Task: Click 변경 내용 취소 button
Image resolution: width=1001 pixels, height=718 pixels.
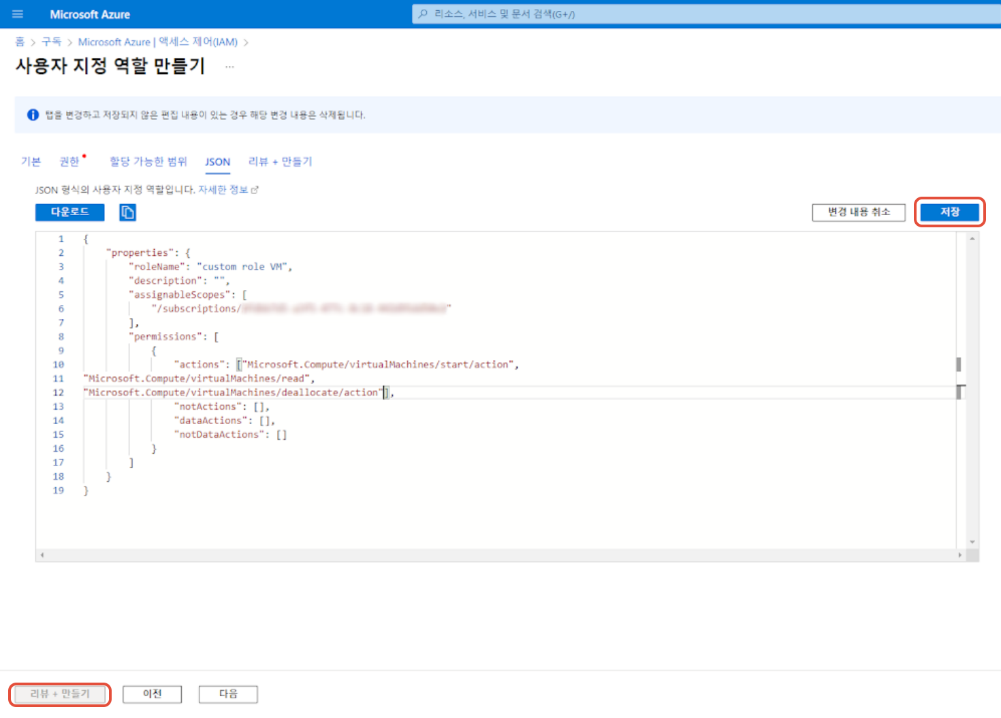Action: click(858, 212)
